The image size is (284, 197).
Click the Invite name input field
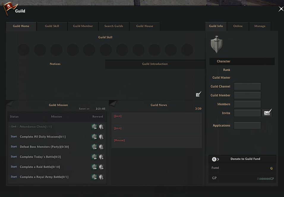(247, 113)
